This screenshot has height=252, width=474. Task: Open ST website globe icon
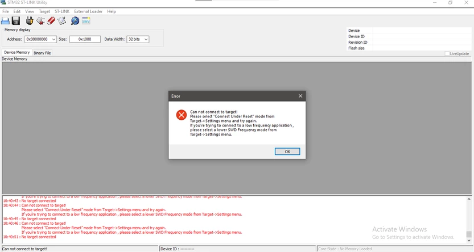75,21
